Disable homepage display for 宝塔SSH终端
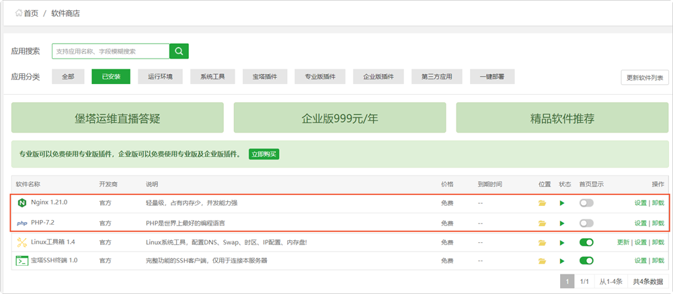 [586, 260]
